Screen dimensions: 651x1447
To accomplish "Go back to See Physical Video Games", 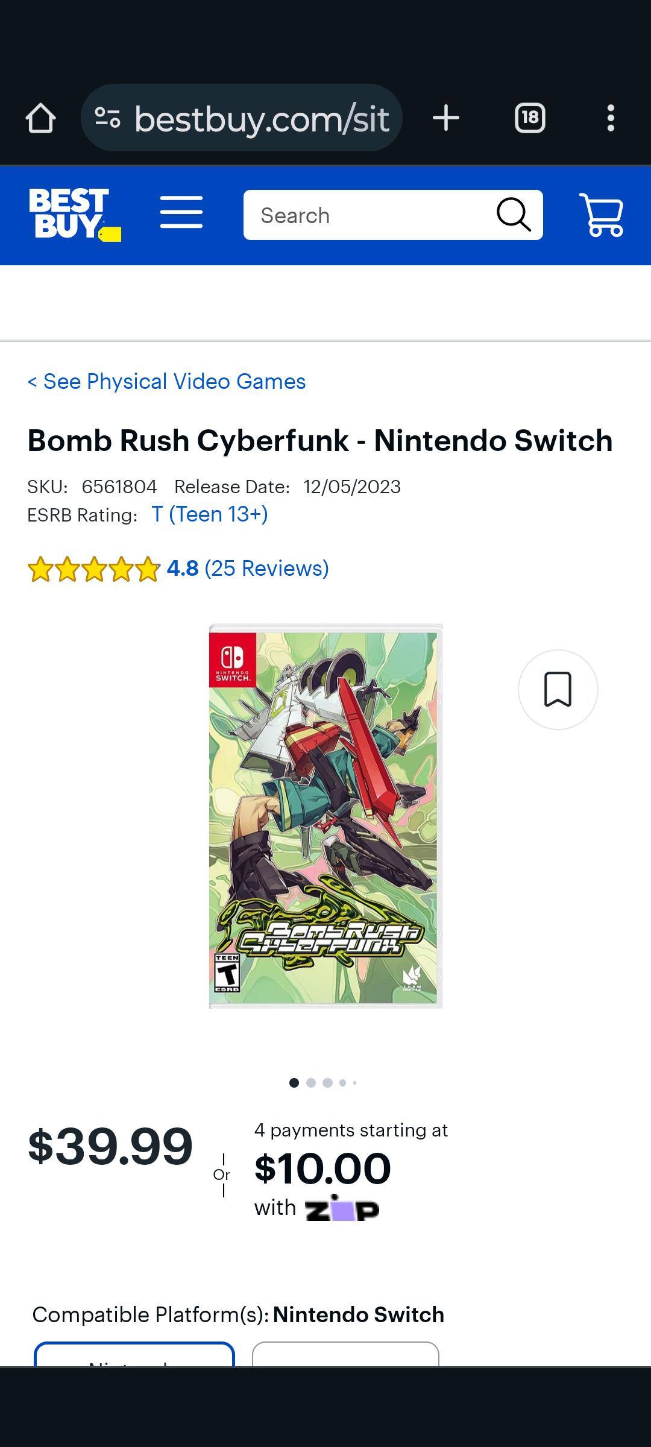I will tap(166, 382).
